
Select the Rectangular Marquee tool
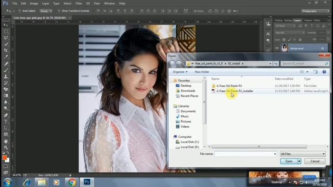[6, 31]
